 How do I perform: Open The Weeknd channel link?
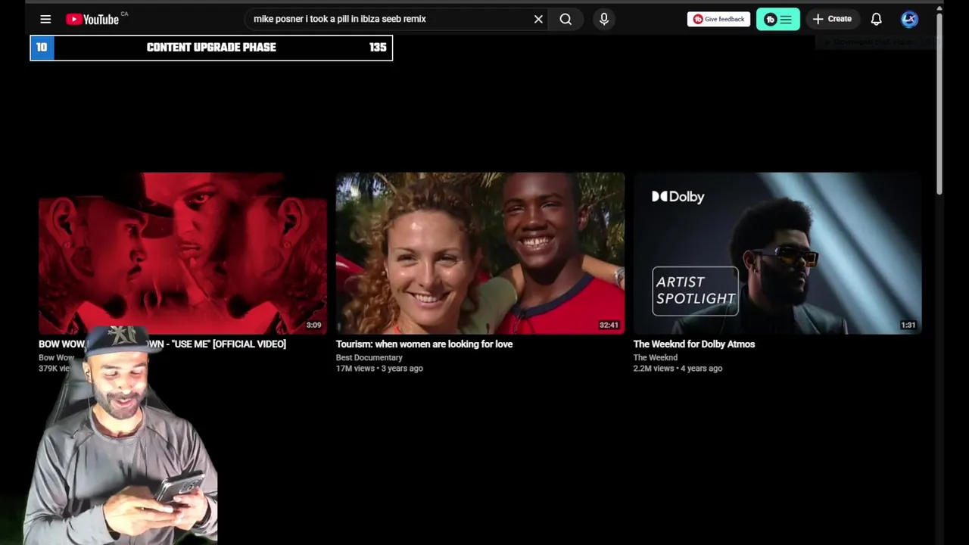click(x=656, y=357)
